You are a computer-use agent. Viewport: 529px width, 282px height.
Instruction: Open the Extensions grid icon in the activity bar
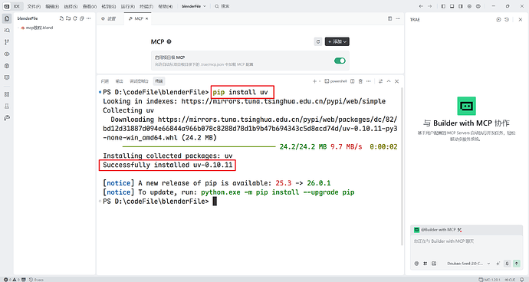(7, 94)
